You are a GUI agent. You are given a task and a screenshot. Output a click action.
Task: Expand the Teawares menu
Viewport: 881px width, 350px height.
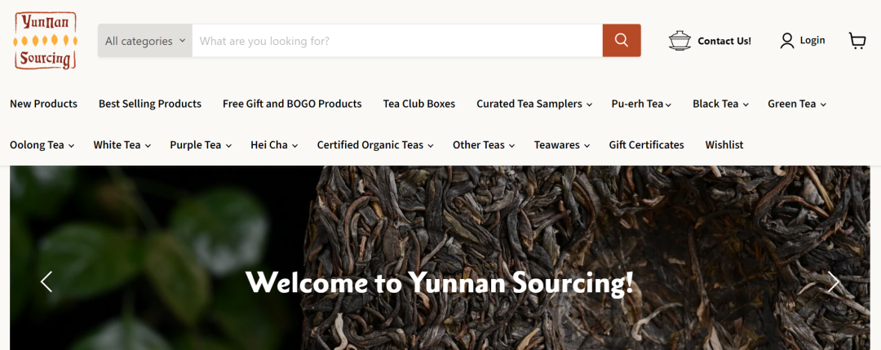coord(562,144)
